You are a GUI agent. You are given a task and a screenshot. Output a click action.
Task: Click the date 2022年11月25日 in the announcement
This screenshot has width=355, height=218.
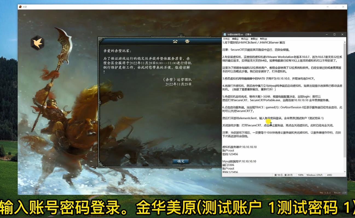[x=178, y=84]
